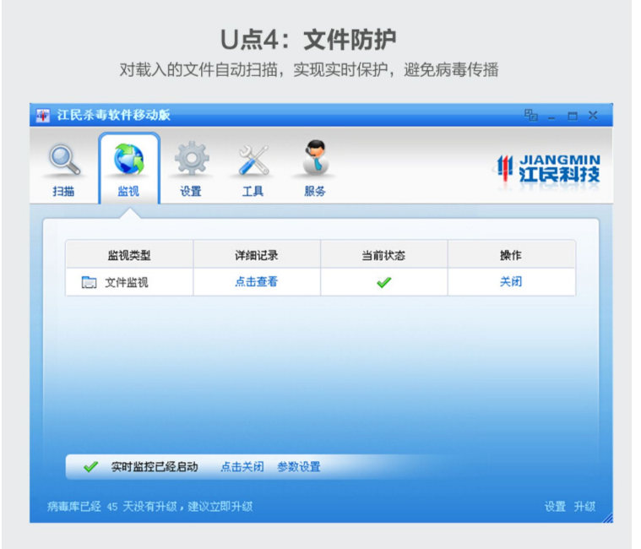
Task: Open 点击查看 detailed record link
Action: [x=256, y=282]
